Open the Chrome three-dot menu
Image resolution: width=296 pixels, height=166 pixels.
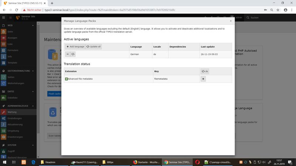point(292,10)
